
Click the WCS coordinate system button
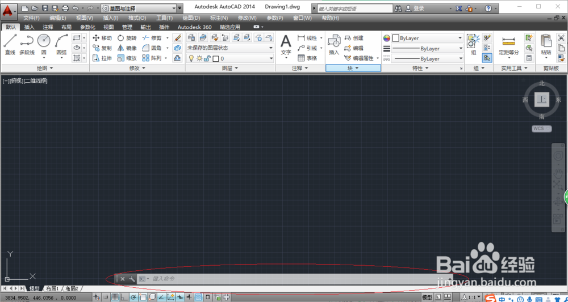pyautogui.click(x=541, y=129)
